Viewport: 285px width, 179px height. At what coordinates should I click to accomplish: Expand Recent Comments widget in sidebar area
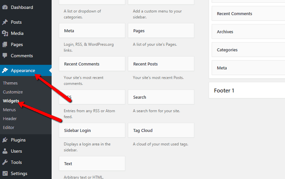(x=248, y=13)
